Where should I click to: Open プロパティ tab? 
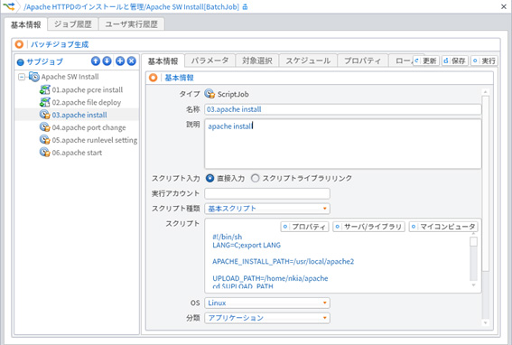point(362,61)
